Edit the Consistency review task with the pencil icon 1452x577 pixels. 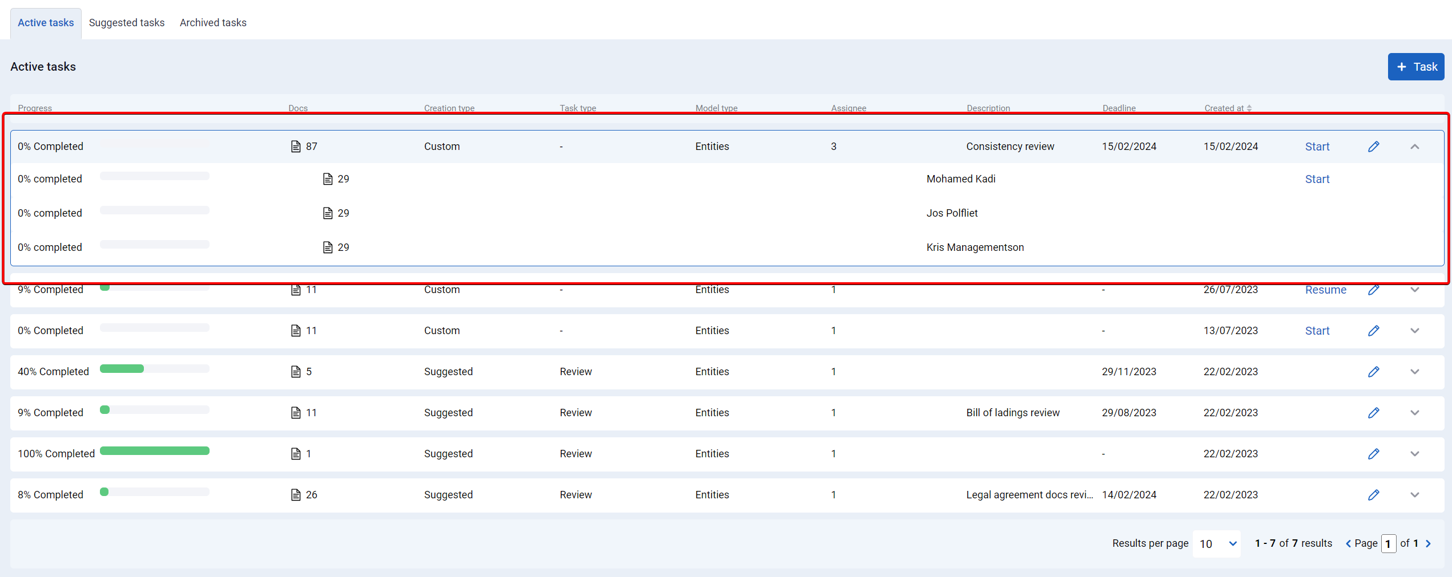pos(1373,147)
